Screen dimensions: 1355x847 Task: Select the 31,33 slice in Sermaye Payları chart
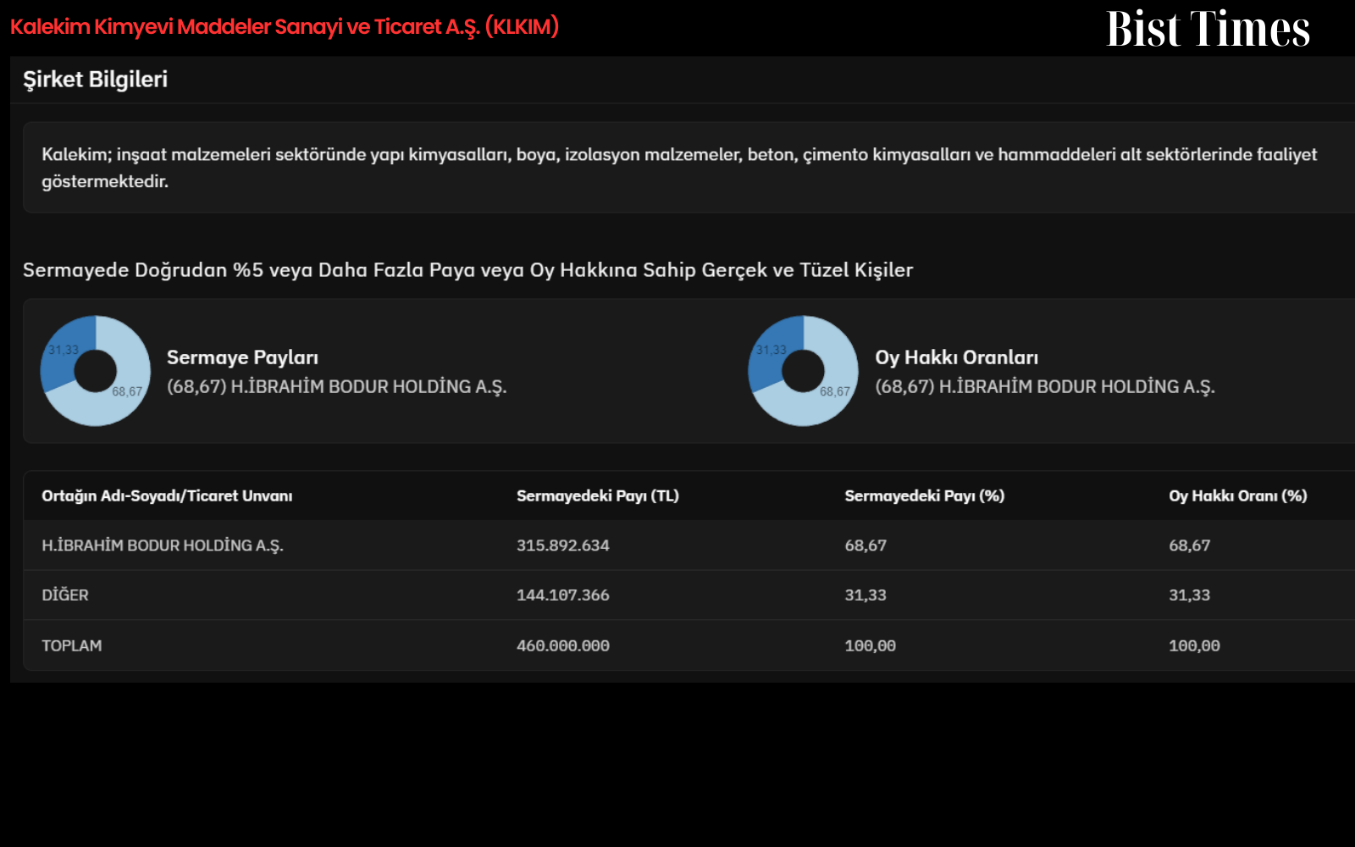point(64,349)
